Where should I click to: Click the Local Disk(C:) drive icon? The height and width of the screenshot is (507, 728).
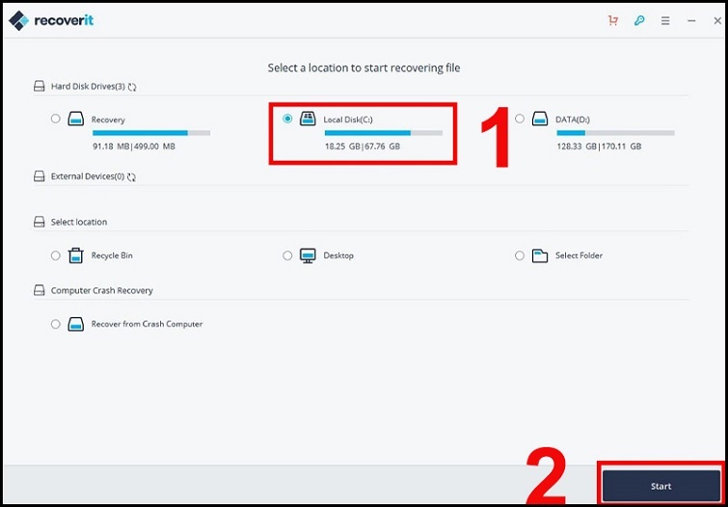(308, 119)
